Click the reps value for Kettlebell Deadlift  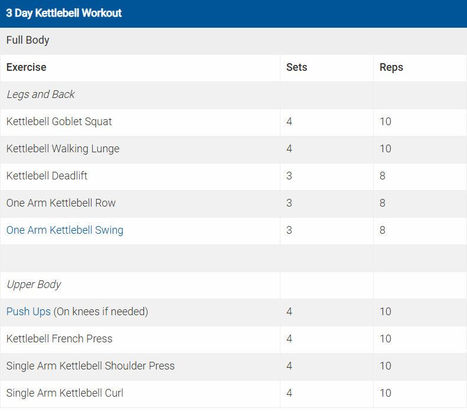pyautogui.click(x=383, y=176)
